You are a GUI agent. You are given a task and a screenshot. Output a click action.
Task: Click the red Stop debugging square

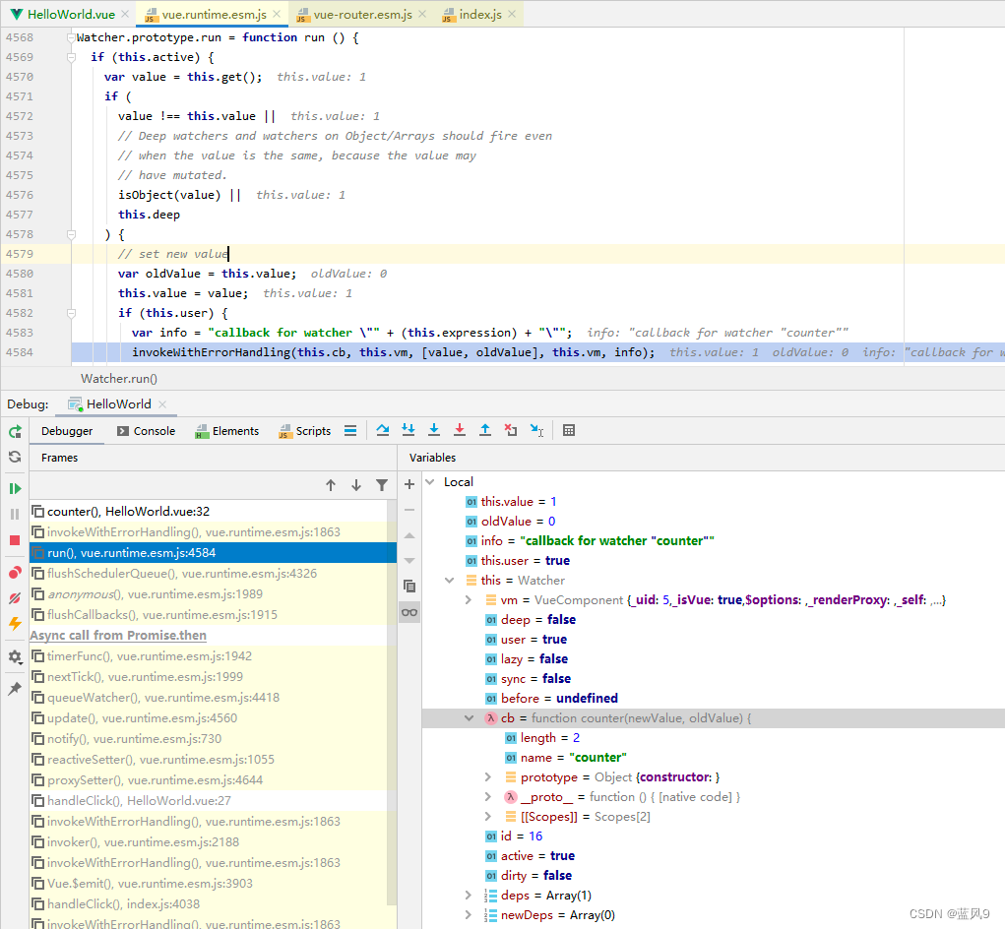tap(15, 540)
